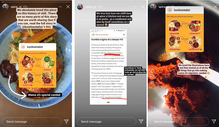Tap send arrow icon in third story
The width and height of the screenshot is (219, 127).
coord(214,122)
